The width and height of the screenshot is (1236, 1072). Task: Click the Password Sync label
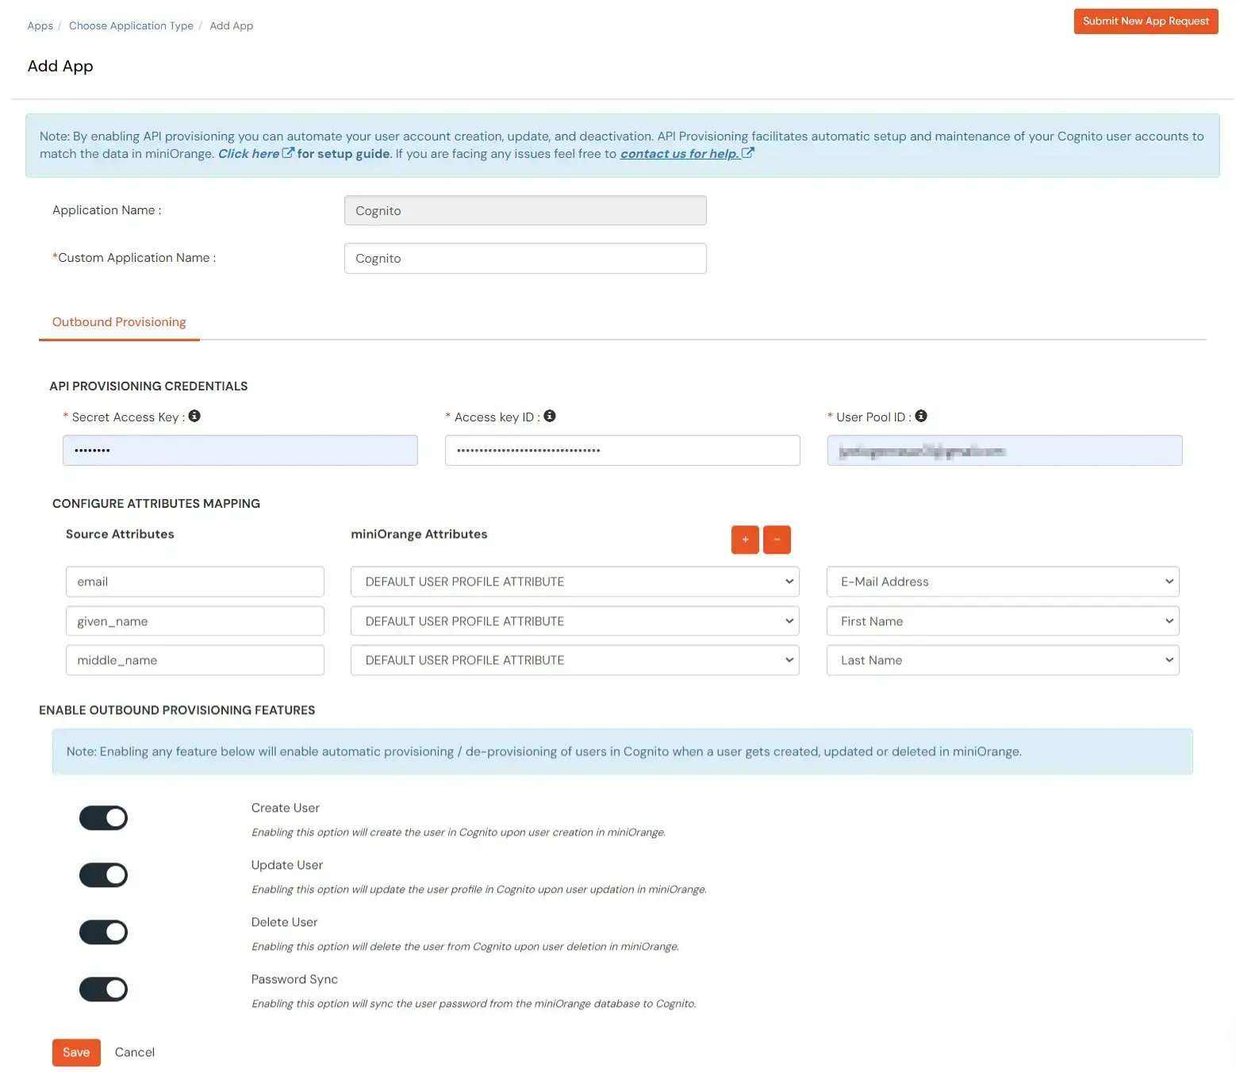click(294, 979)
